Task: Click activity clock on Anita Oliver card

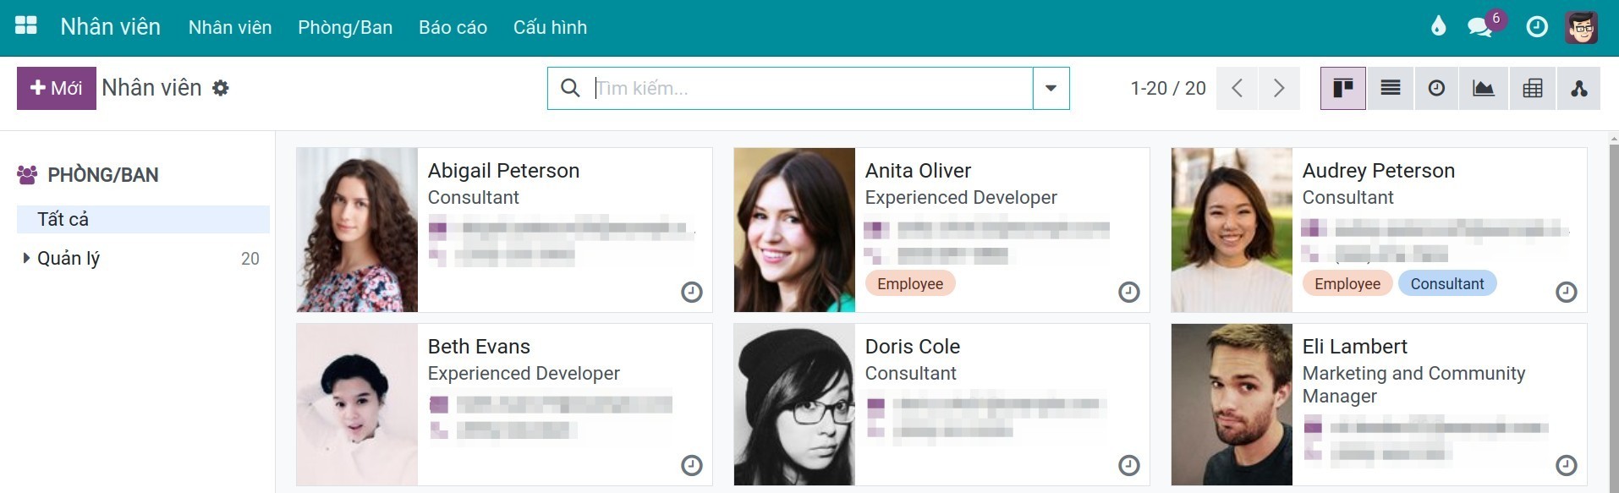Action: [x=1129, y=293]
